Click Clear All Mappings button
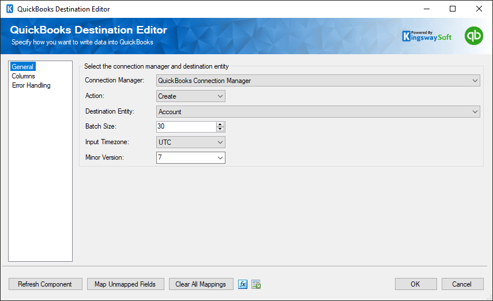Viewport: 493px width, 301px height. pos(201,284)
